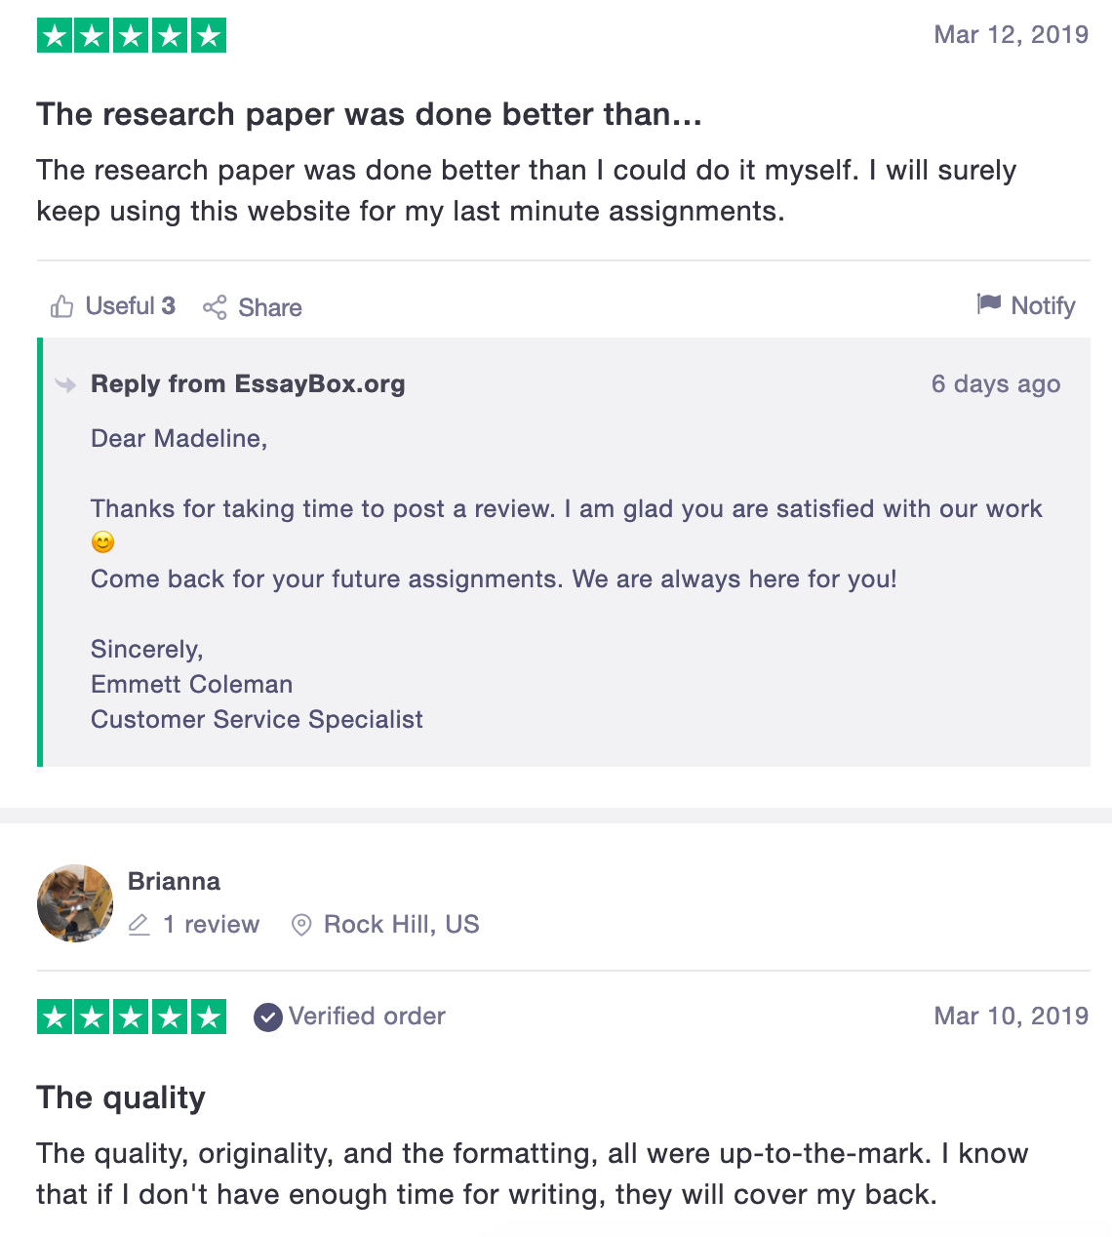The image size is (1112, 1237).
Task: Click the Verified order checkmark badge
Action: click(x=268, y=1018)
